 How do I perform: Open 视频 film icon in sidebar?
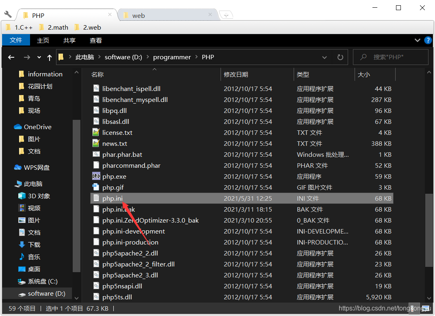coord(22,208)
